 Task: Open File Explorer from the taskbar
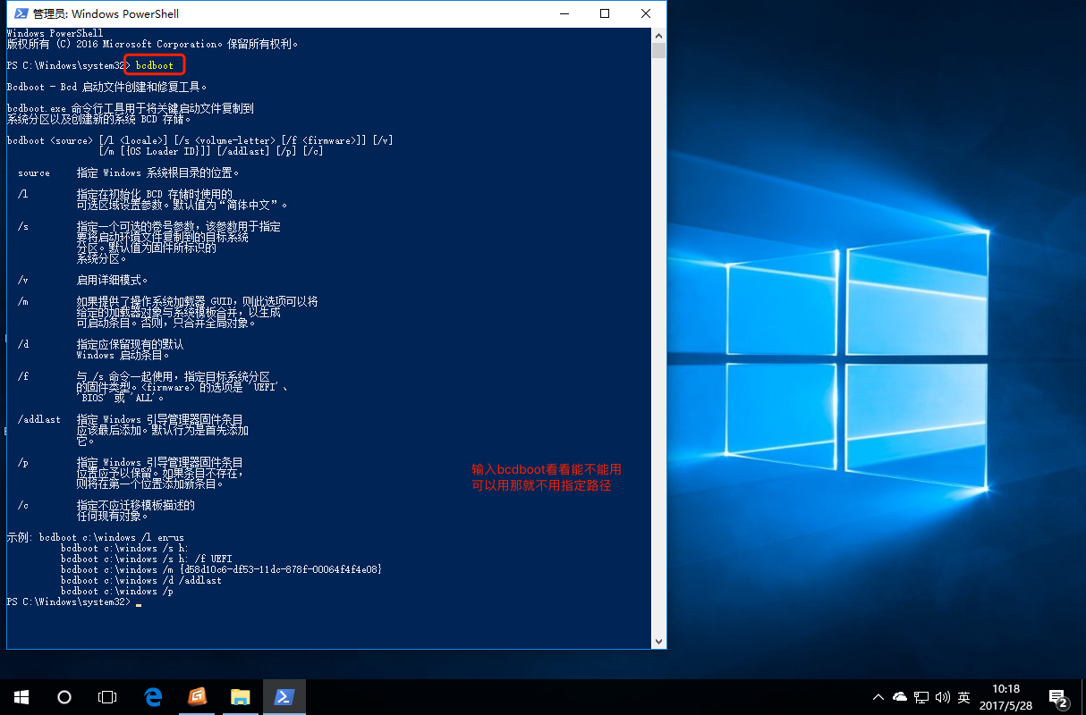click(x=241, y=696)
